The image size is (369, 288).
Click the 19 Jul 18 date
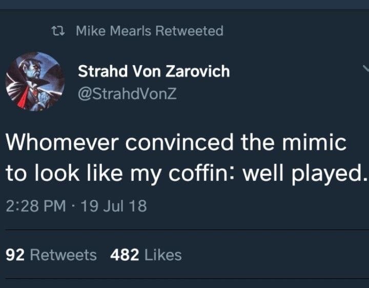coord(112,206)
